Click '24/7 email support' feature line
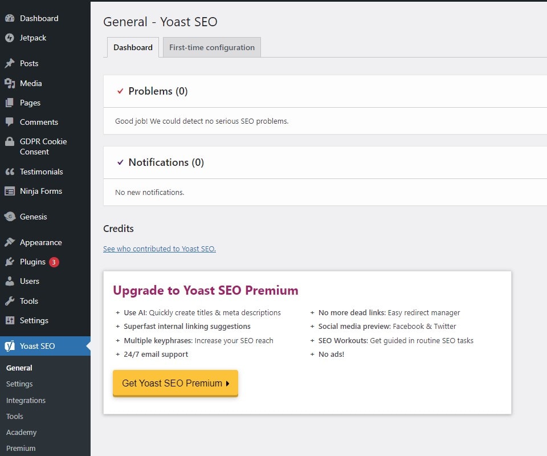 coord(156,354)
